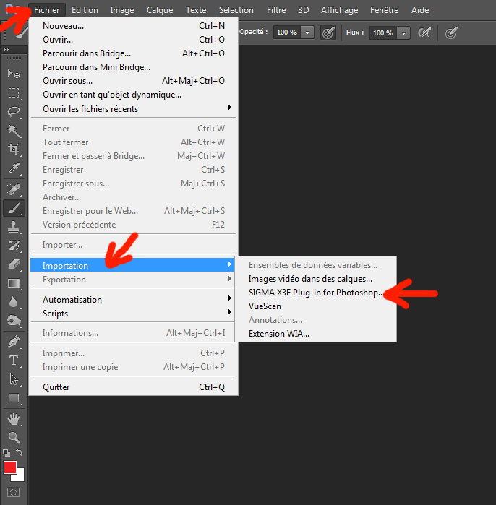Screen dimensions: 496x505
Task: Enable airbrush mode
Action: pos(424,33)
